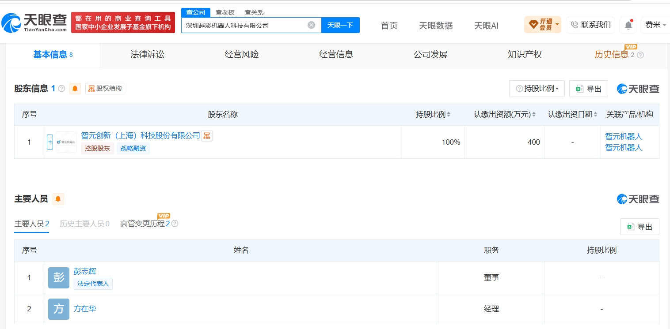Select 历史主要人员 0 sub-tab
670x329 pixels.
coord(84,224)
